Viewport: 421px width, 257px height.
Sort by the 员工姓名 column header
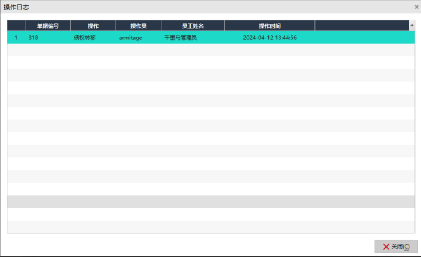point(193,26)
